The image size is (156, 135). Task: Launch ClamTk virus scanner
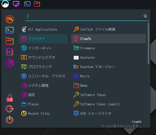[108, 39]
